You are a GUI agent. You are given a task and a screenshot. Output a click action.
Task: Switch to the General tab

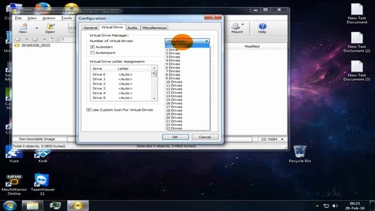click(x=90, y=28)
